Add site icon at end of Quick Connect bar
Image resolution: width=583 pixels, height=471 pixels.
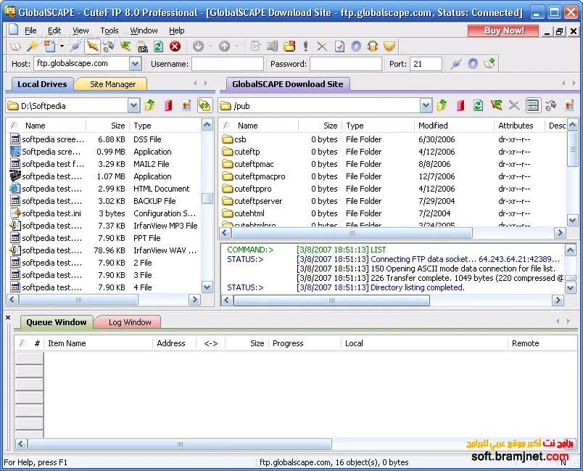489,64
